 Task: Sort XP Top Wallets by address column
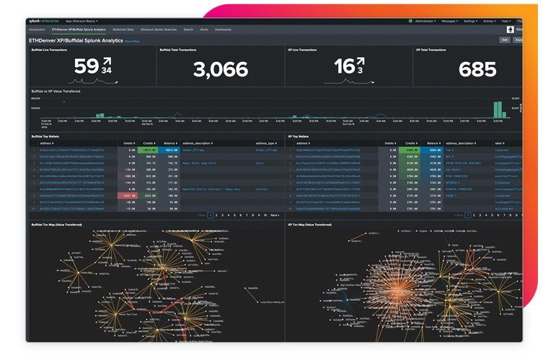point(303,143)
